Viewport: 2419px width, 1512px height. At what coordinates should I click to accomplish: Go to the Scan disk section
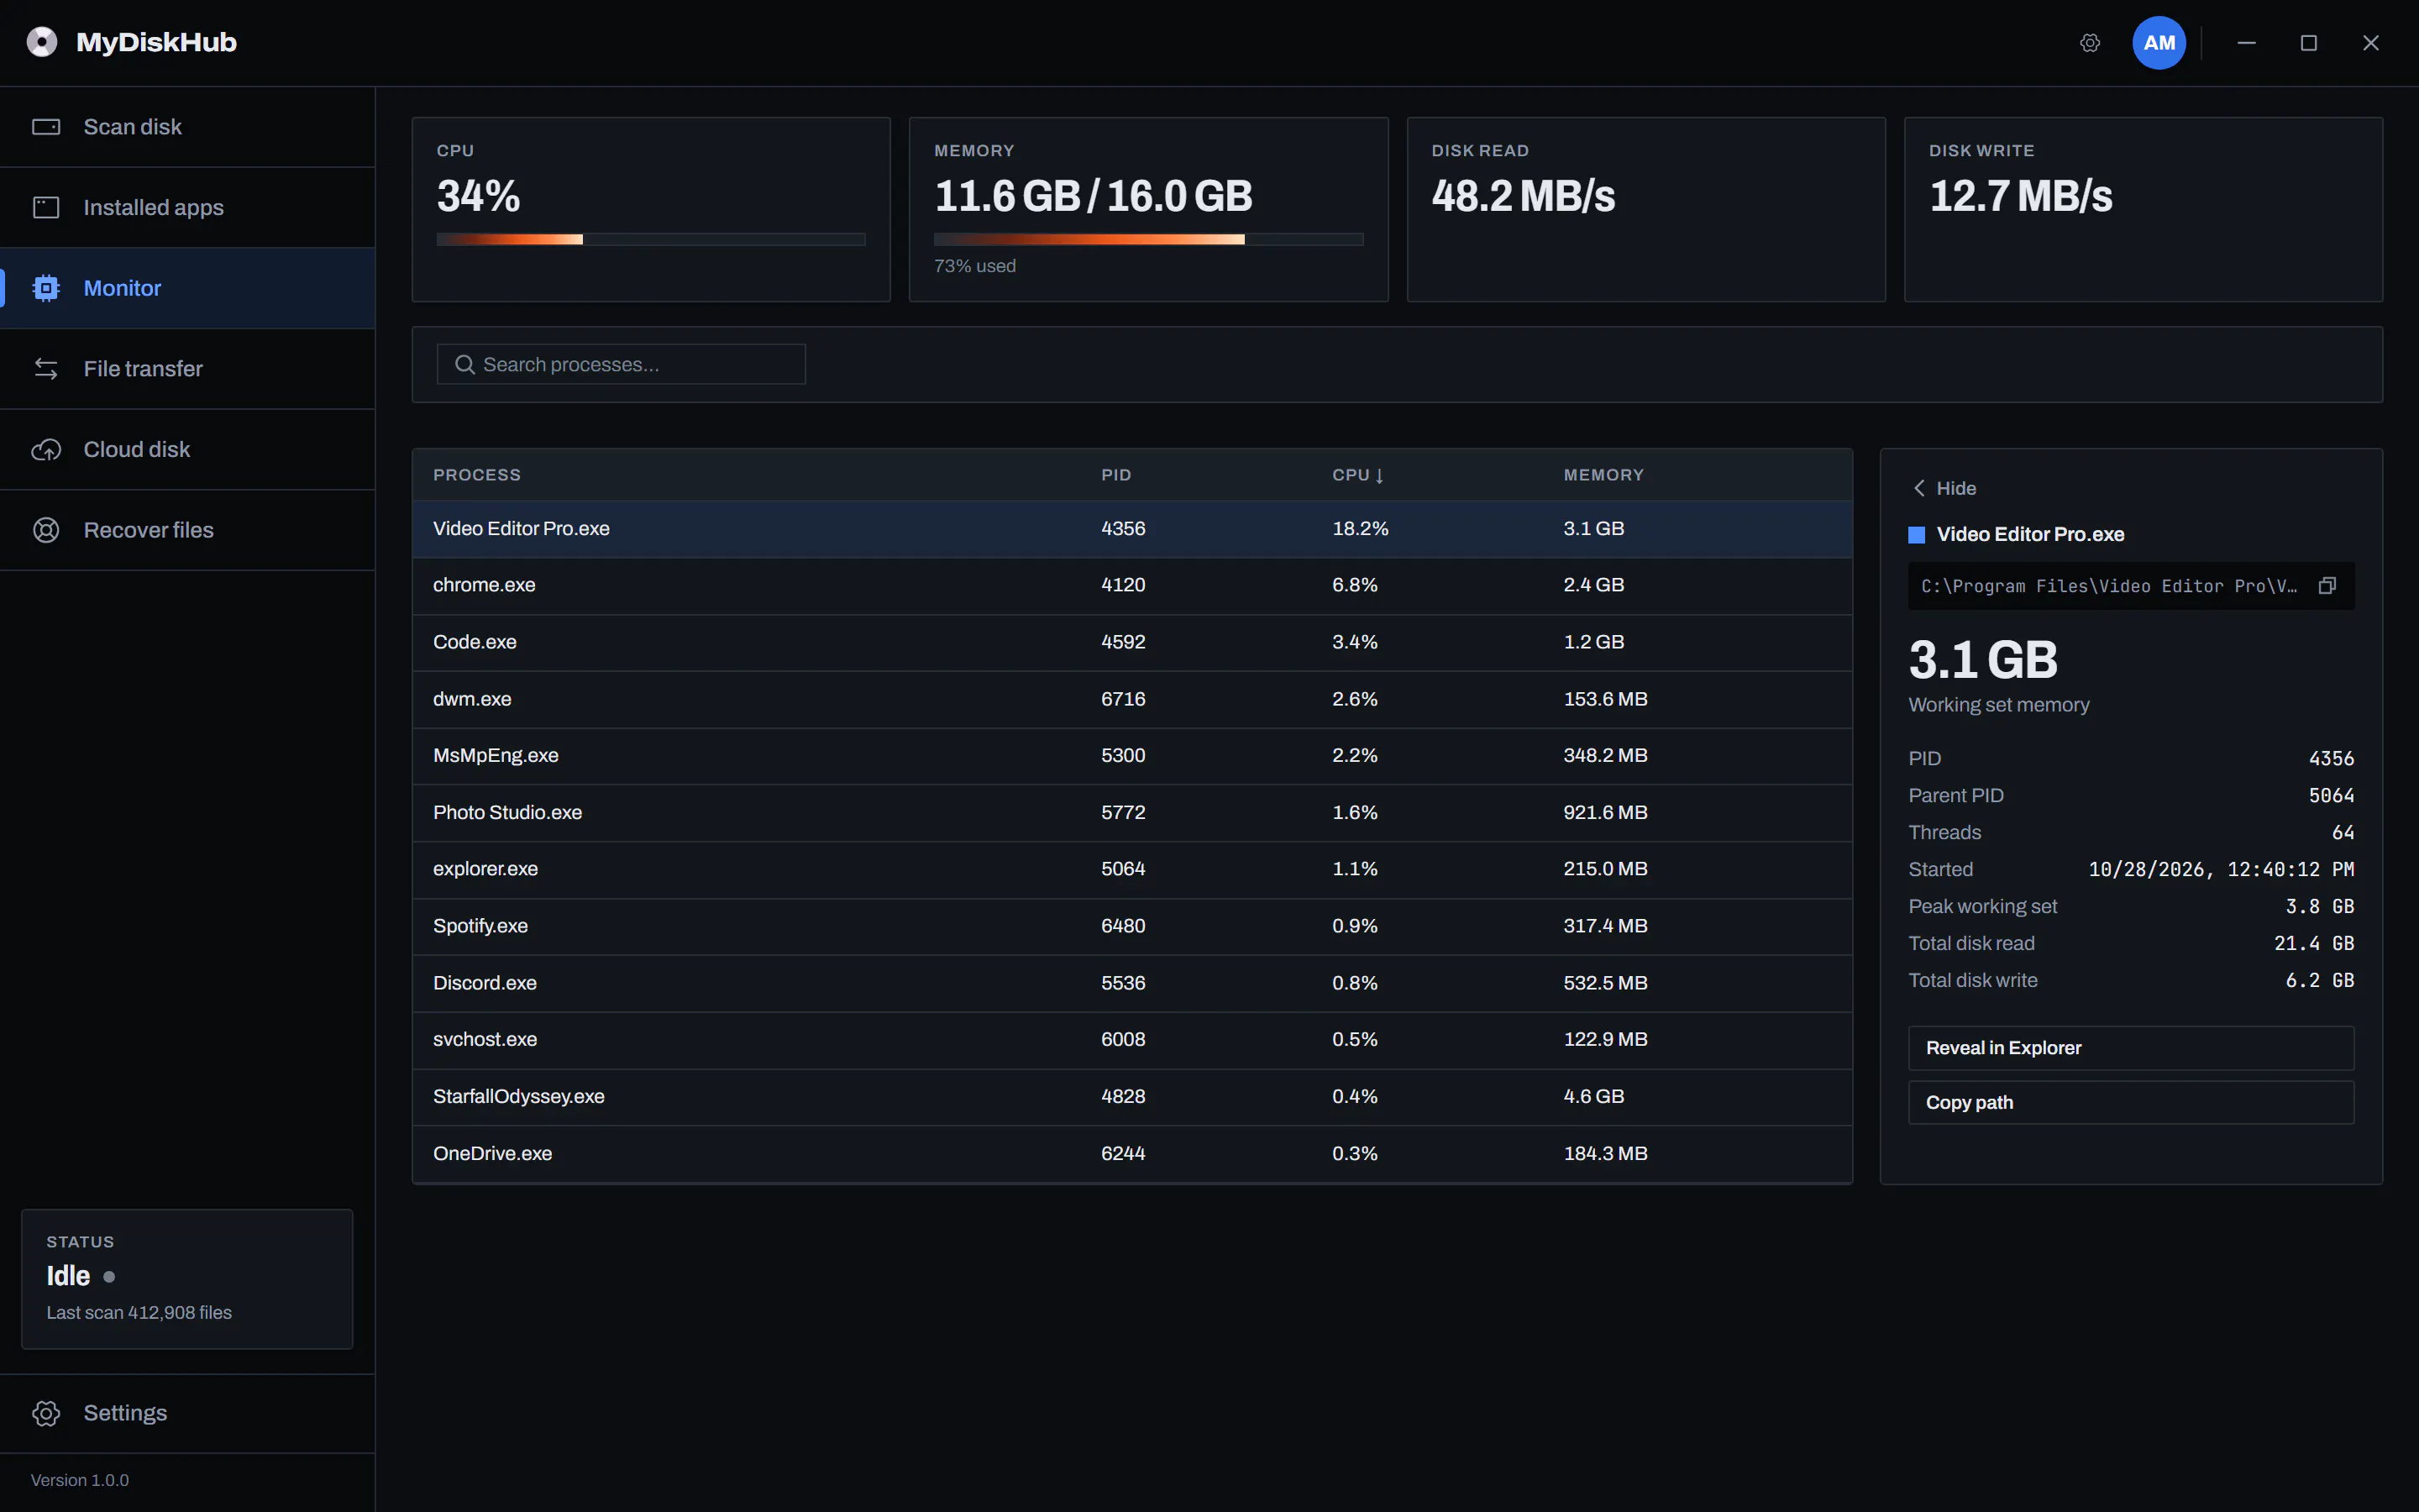(188, 127)
